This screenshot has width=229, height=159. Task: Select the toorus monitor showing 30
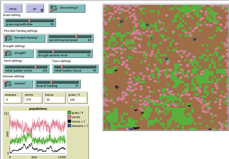(x=55, y=98)
